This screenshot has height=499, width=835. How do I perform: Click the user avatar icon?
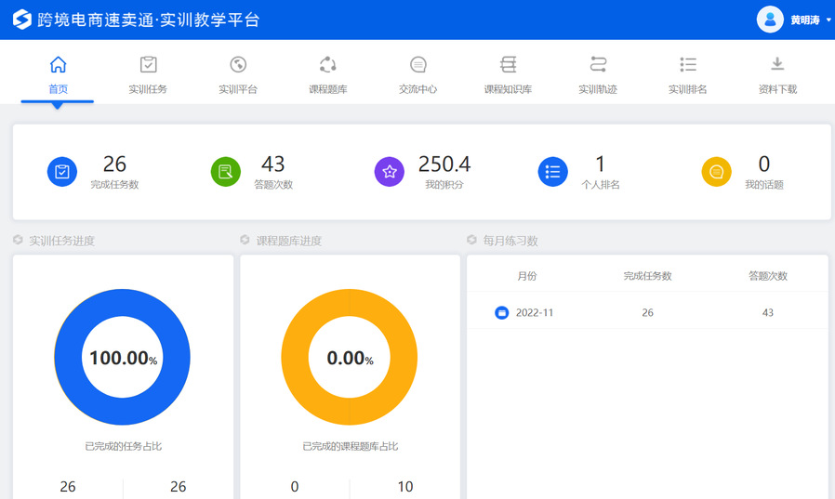click(770, 20)
